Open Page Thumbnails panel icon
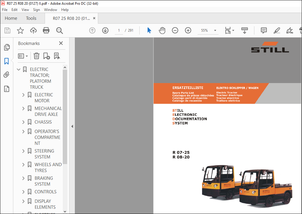Image resolution: width=302 pixels, height=214 pixels. 7,47
